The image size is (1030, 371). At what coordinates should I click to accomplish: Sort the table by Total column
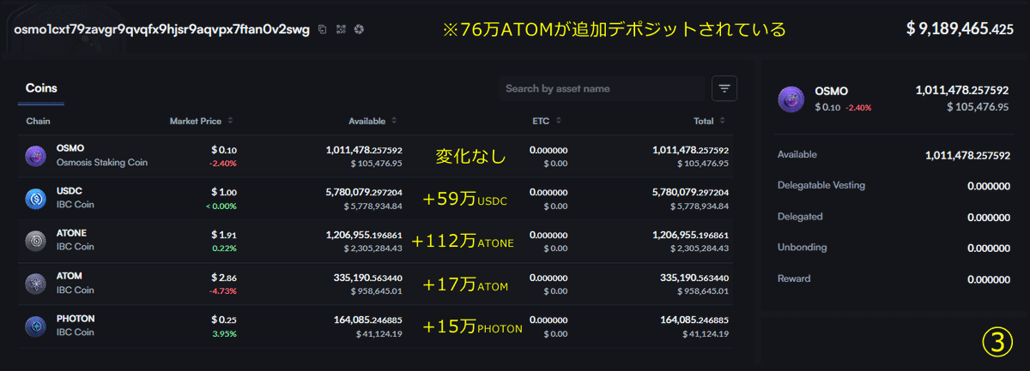[709, 121]
